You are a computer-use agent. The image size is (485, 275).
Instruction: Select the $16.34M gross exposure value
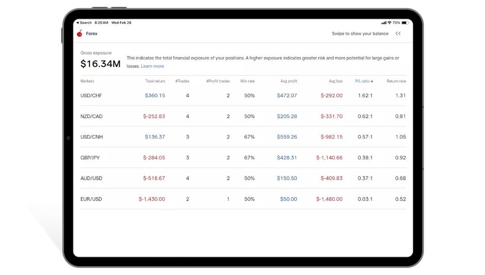(x=100, y=64)
